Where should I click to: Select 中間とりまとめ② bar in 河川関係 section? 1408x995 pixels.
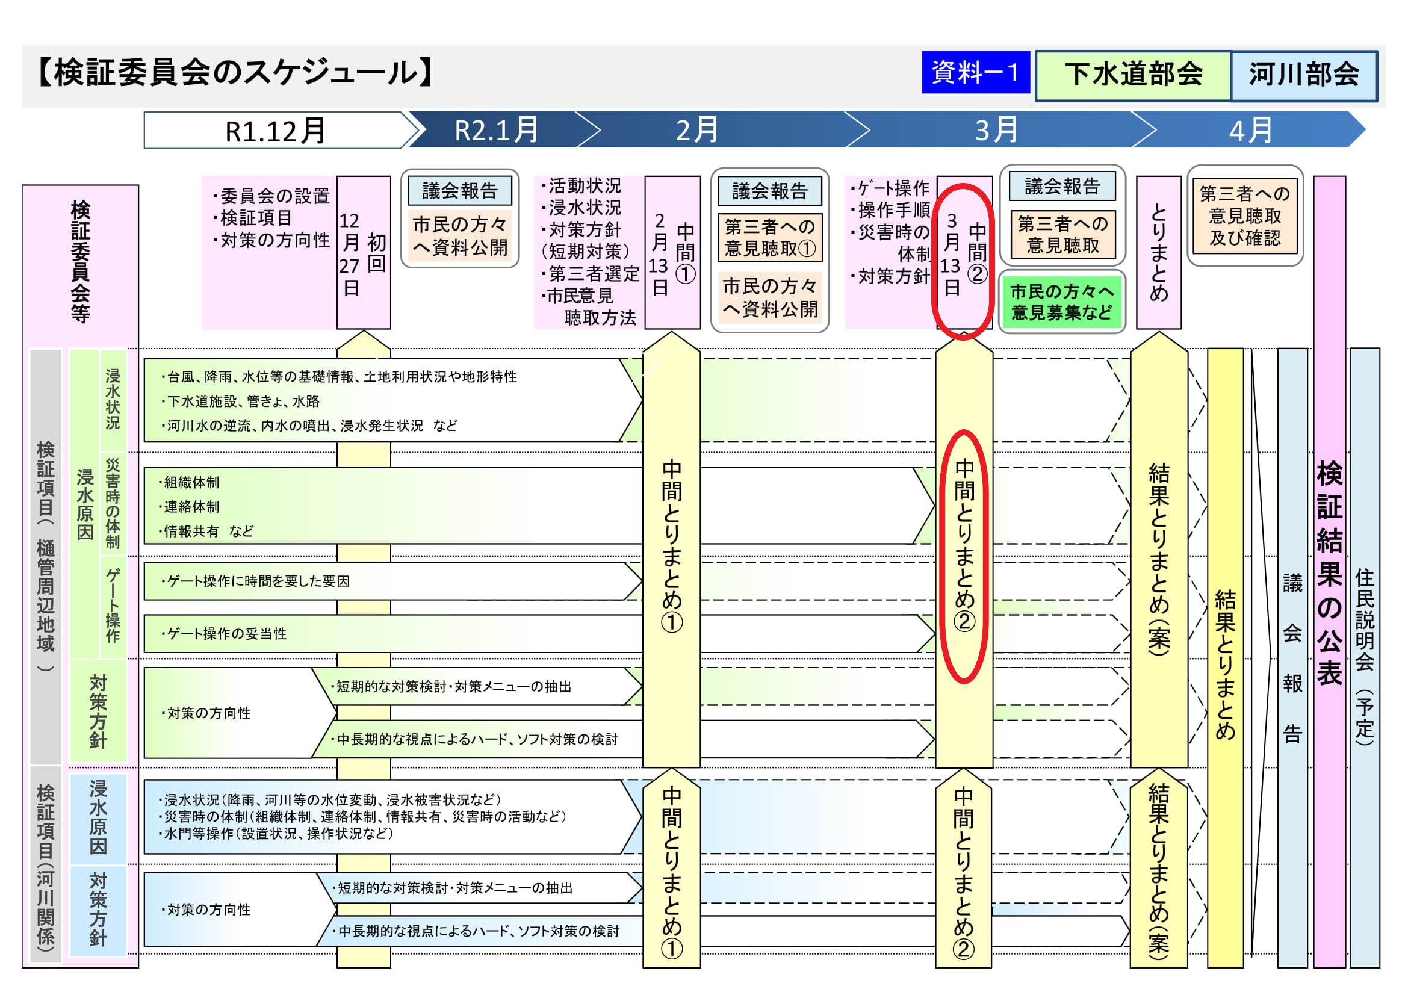964,869
